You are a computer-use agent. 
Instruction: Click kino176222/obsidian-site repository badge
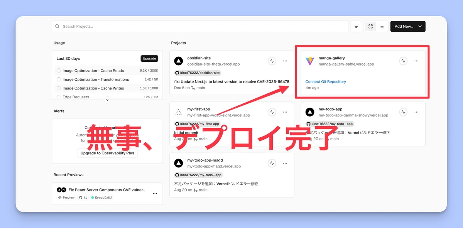tap(198, 73)
